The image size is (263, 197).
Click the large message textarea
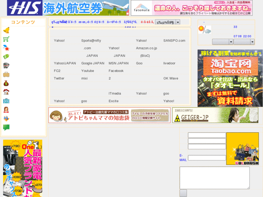pos(215,178)
